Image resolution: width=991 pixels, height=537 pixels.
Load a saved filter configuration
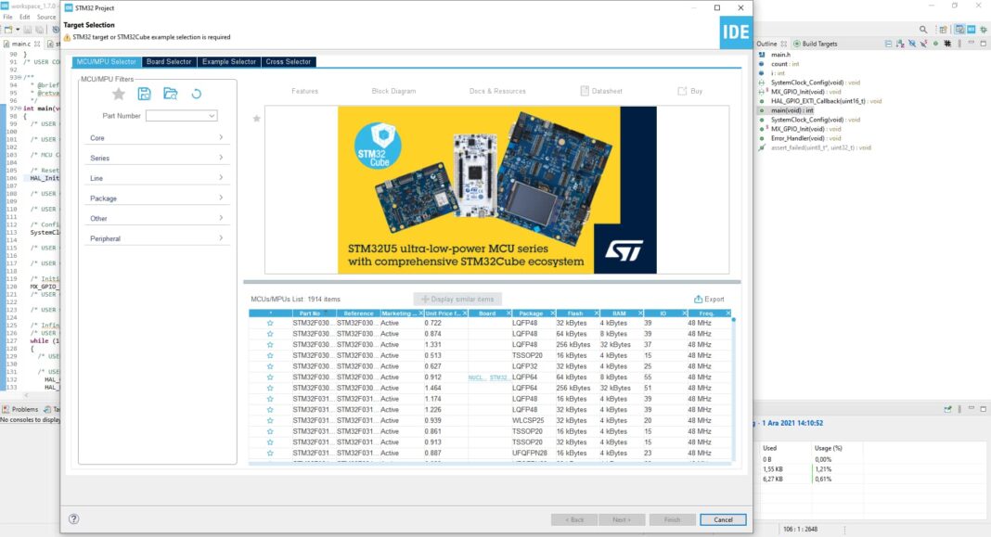pyautogui.click(x=170, y=93)
